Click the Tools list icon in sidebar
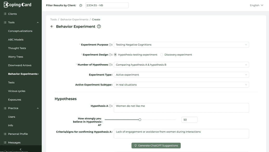269x152 pixels. pyautogui.click(x=5, y=22)
